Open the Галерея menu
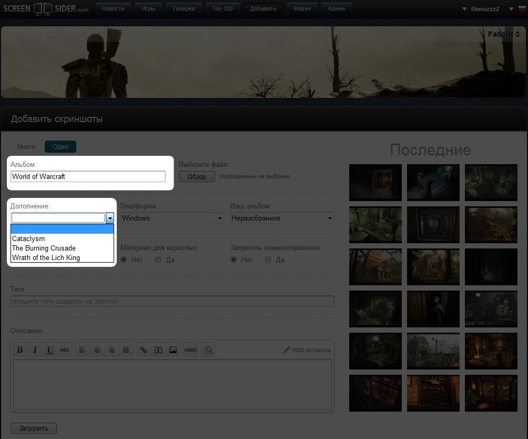 coord(184,9)
